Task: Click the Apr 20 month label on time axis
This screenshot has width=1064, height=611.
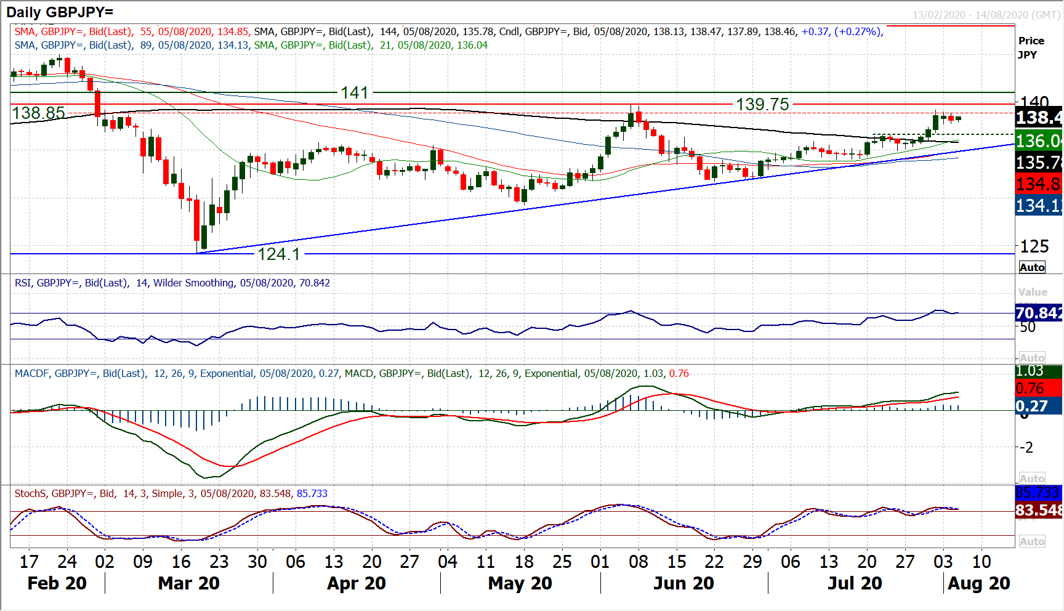Action: tap(356, 583)
